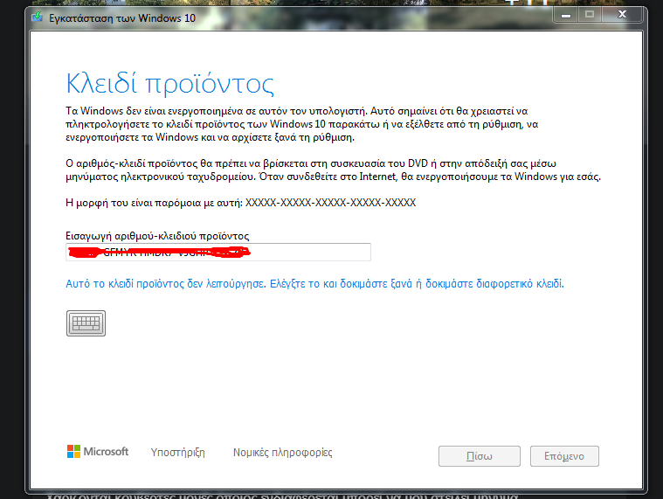
Task: Click the Κλειδί προϊόντος heading
Action: point(170,83)
